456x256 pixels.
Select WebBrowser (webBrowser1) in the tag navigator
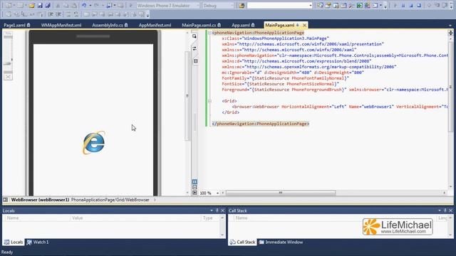coord(40,200)
